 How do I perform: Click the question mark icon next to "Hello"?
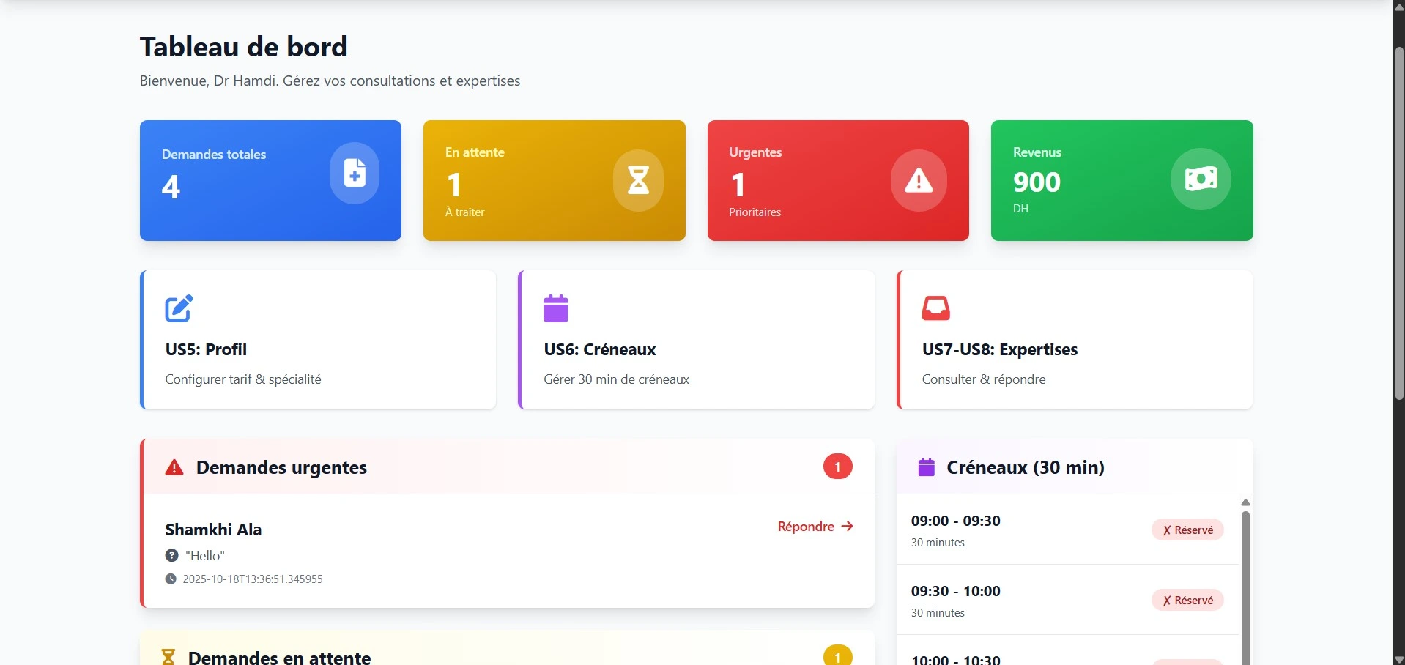point(171,555)
